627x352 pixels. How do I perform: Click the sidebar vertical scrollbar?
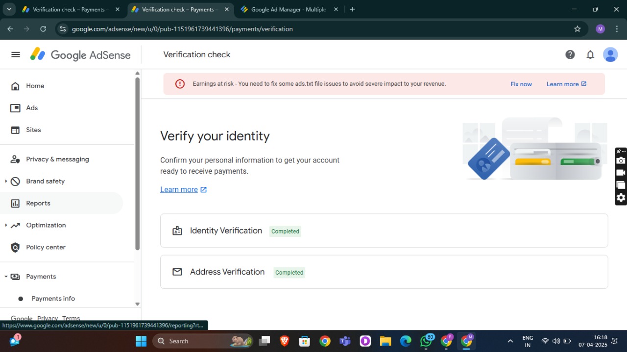click(x=138, y=164)
